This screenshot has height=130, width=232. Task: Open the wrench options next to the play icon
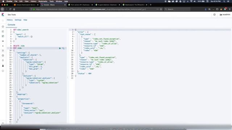pos(63,48)
